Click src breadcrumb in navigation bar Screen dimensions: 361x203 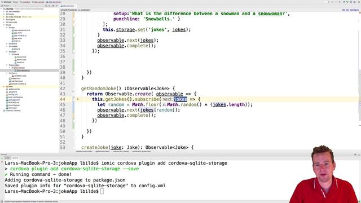[15, 2]
